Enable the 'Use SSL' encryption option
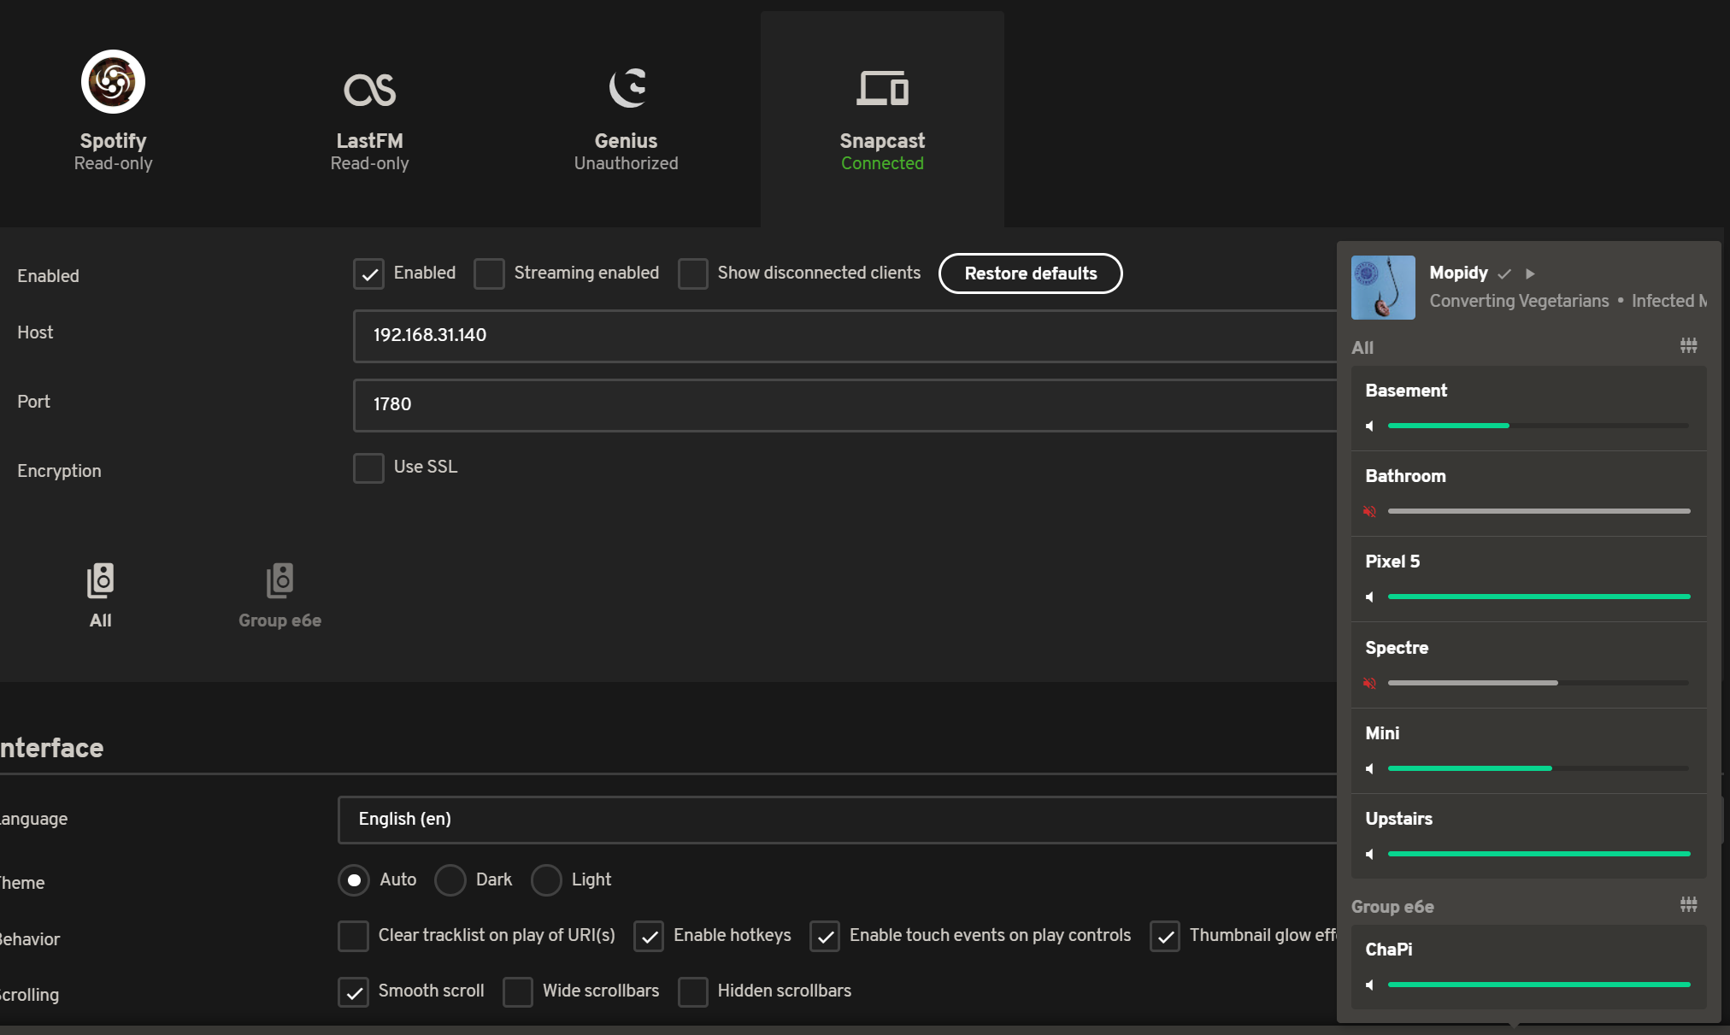Image resolution: width=1730 pixels, height=1035 pixels. pos(368,468)
